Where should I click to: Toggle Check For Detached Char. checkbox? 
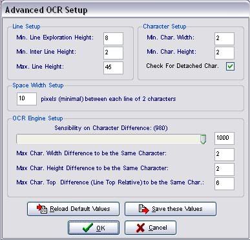[x=230, y=66]
